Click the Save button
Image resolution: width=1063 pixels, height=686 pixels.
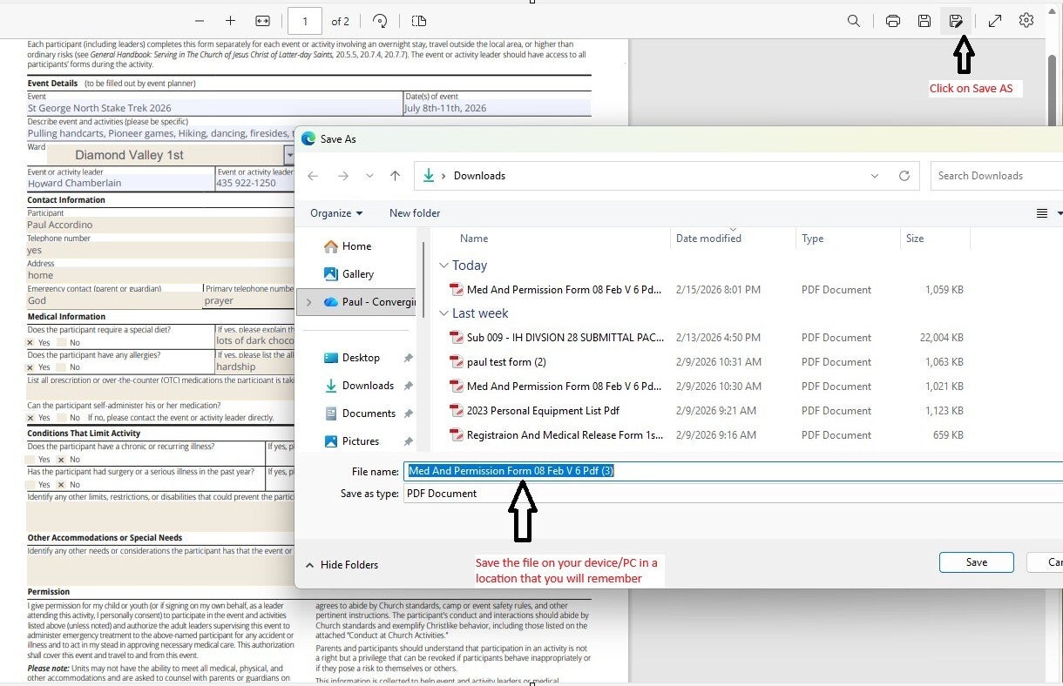977,562
